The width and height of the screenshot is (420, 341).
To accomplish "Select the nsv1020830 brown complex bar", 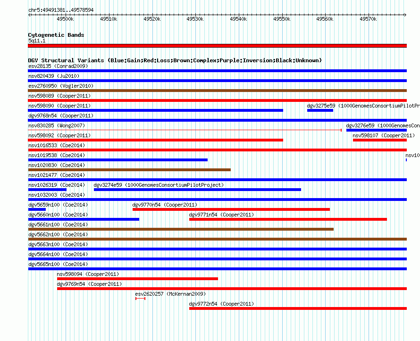I will (x=129, y=170).
